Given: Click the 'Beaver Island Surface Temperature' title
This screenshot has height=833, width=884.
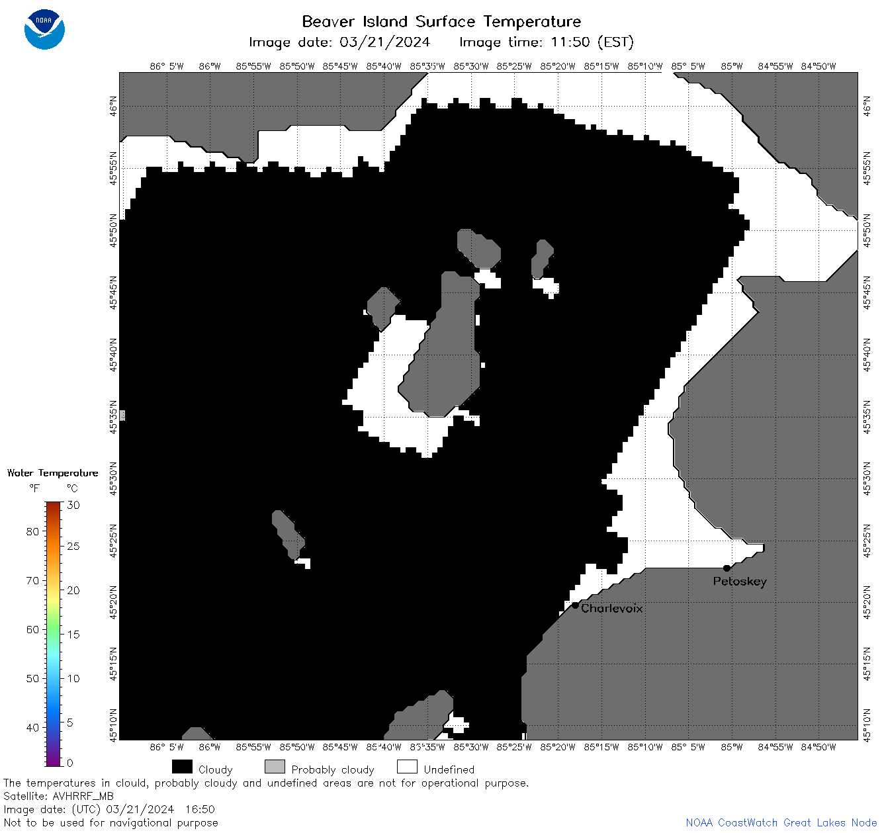Looking at the screenshot, I should tap(441, 21).
